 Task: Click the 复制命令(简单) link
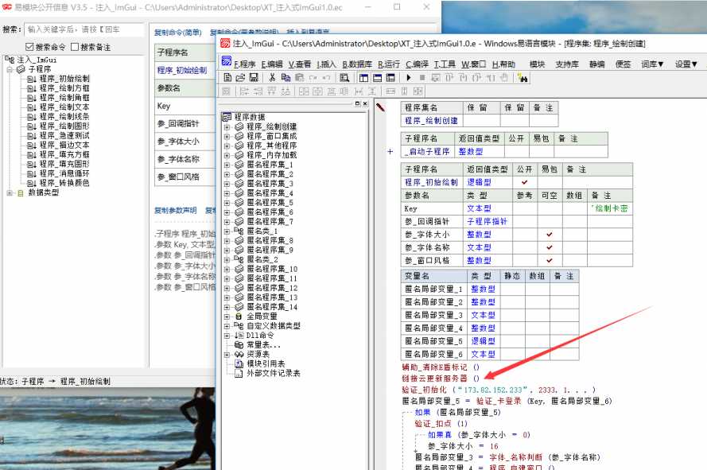coord(177,33)
